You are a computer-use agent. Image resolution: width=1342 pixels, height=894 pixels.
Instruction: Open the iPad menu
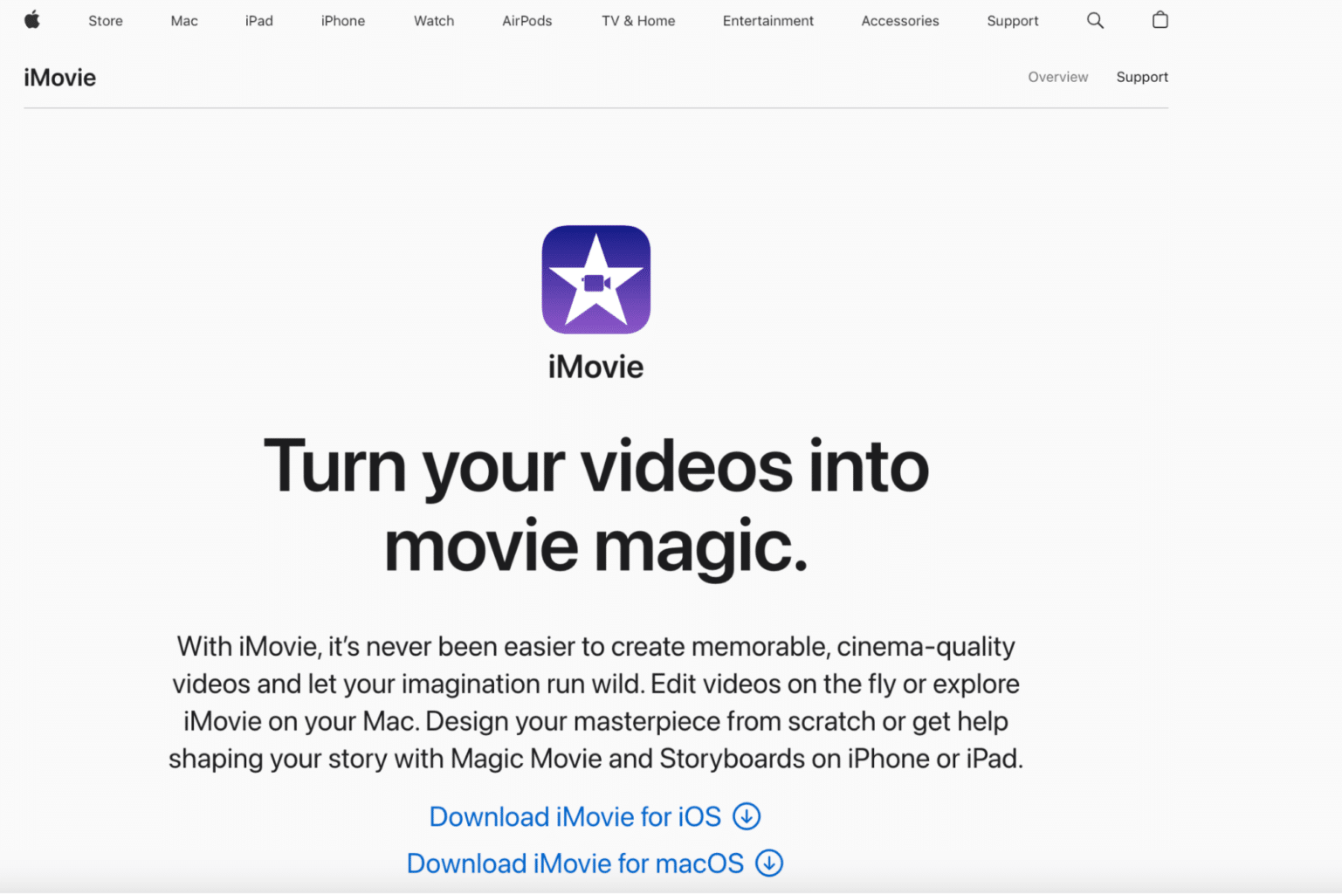click(259, 21)
